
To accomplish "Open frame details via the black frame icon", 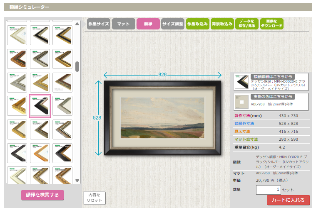I will tap(241, 82).
